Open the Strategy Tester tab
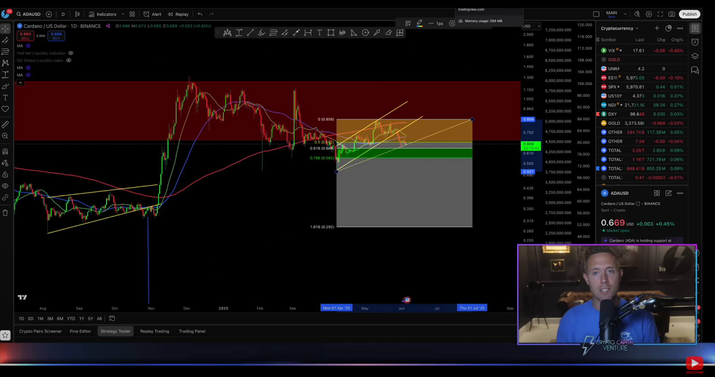715x377 pixels. point(115,331)
